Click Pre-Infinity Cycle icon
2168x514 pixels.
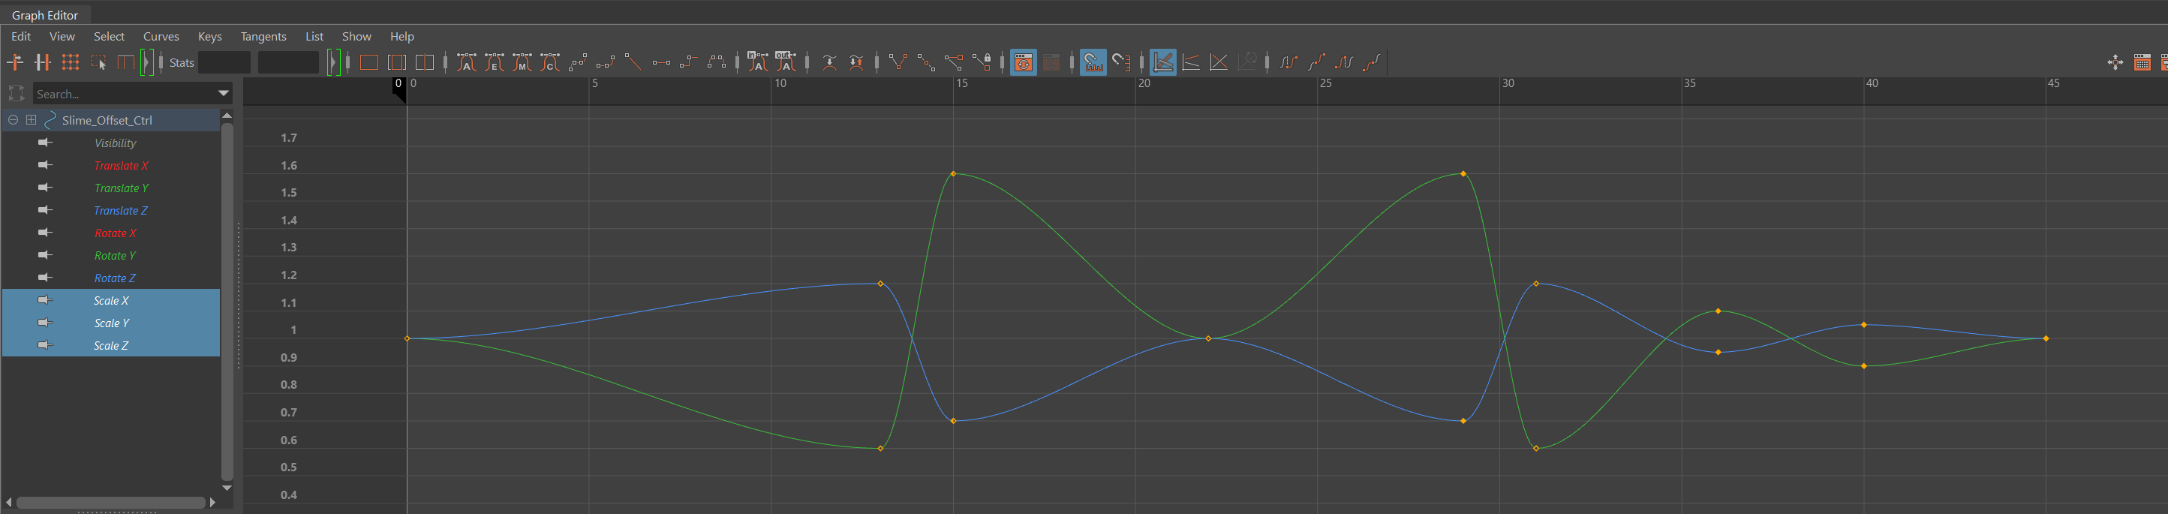coord(1288,62)
